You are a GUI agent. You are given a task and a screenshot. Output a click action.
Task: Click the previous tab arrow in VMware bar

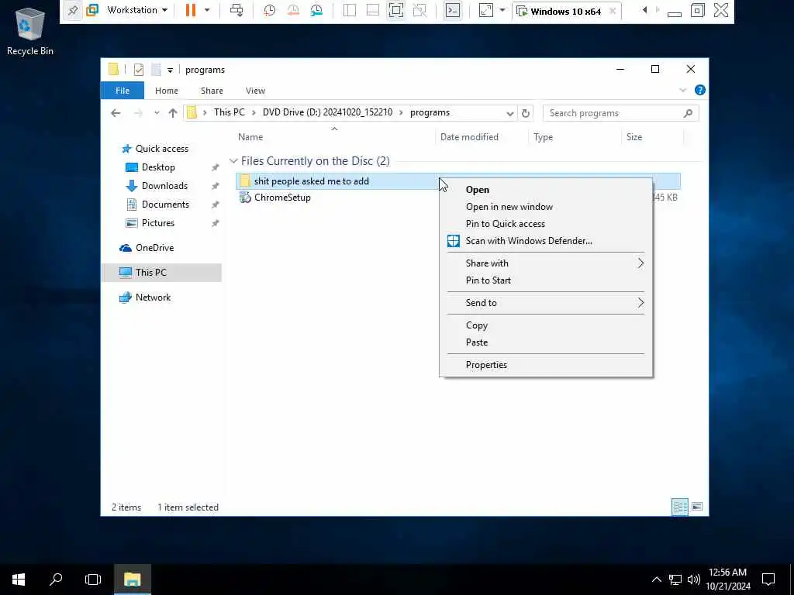click(644, 10)
